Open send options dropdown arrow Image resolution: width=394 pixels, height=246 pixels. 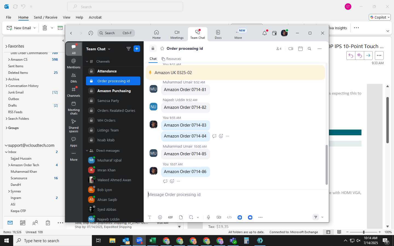point(322,217)
